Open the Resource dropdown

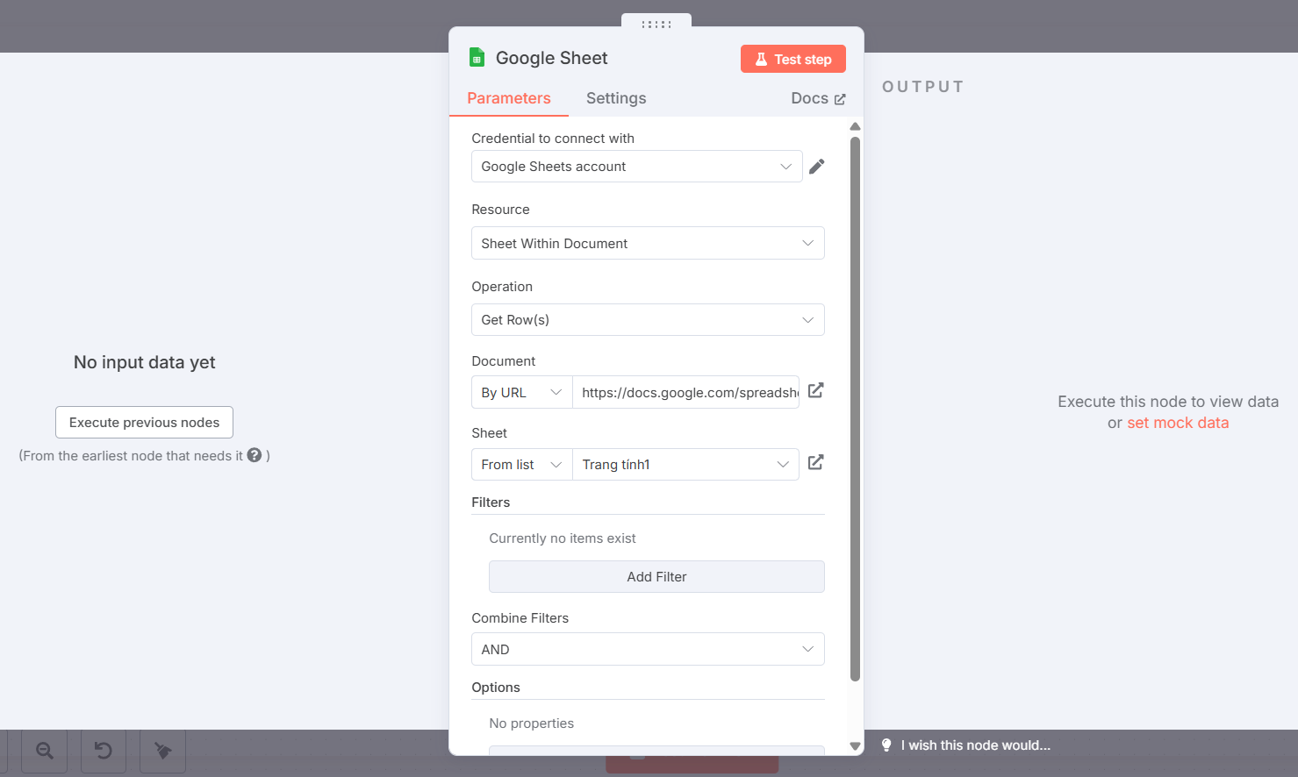648,243
